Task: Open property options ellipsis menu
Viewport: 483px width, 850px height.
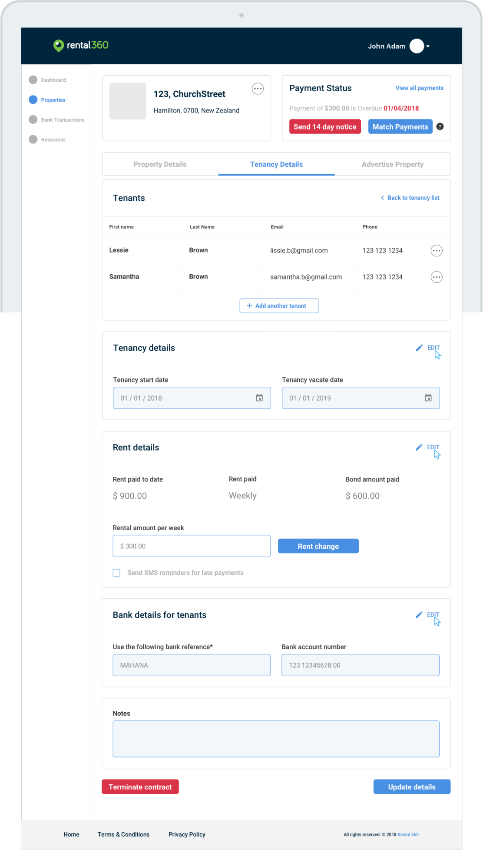Action: [258, 89]
